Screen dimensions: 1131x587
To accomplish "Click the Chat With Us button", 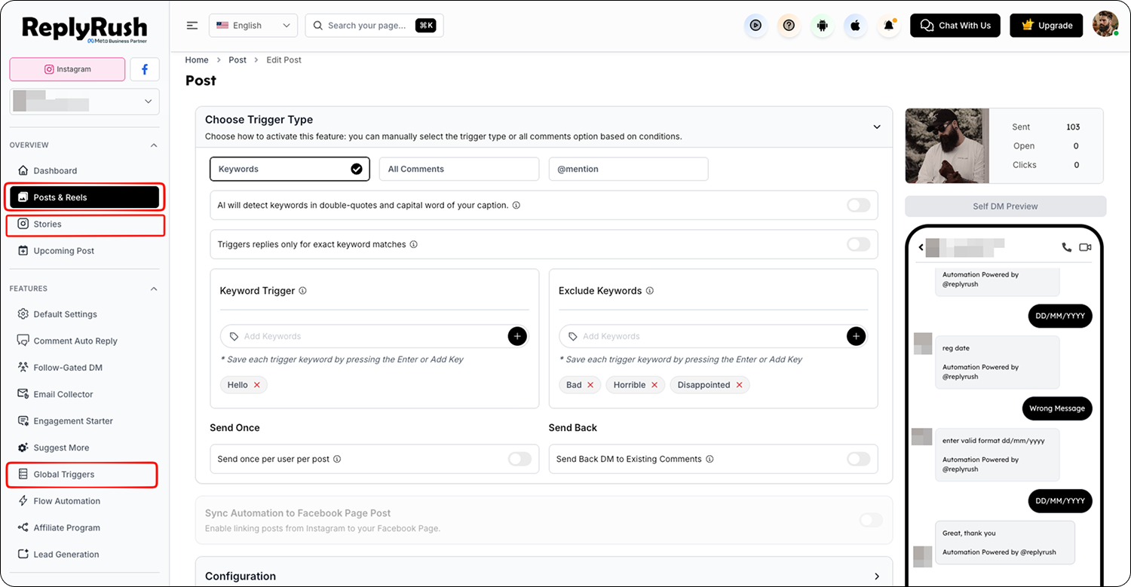I will pyautogui.click(x=955, y=26).
